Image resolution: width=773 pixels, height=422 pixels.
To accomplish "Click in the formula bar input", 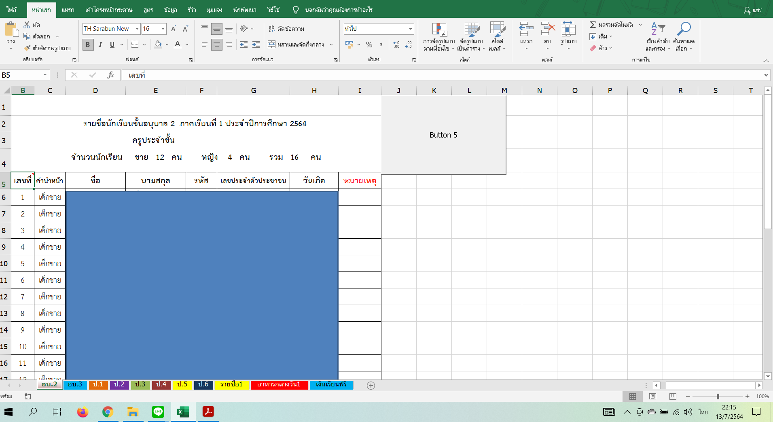I will coord(443,75).
